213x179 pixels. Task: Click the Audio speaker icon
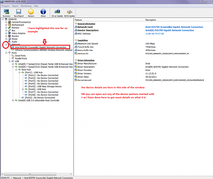[x=9, y=42]
